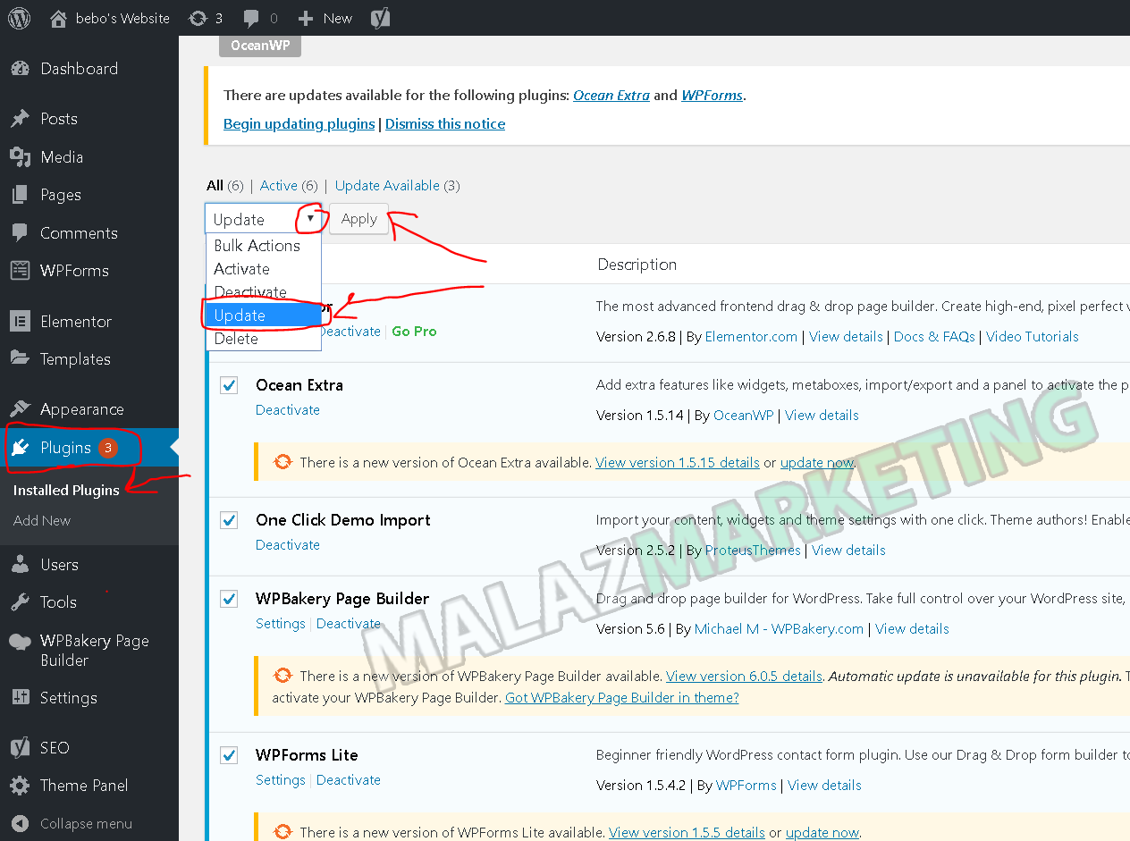The height and width of the screenshot is (841, 1130).
Task: Click the Collapse menu icon
Action: (20, 823)
